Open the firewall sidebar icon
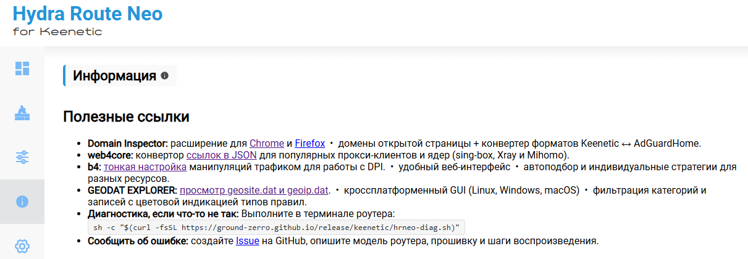Viewport: 748px width, 259px height. pyautogui.click(x=22, y=113)
